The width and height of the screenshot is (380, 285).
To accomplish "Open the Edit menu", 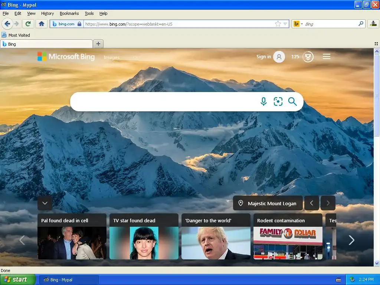I will [x=18, y=13].
